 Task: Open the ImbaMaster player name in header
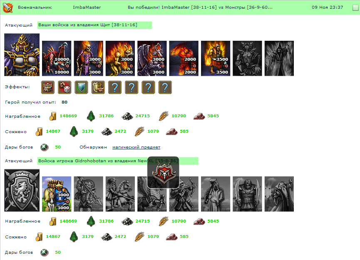(x=87, y=7)
